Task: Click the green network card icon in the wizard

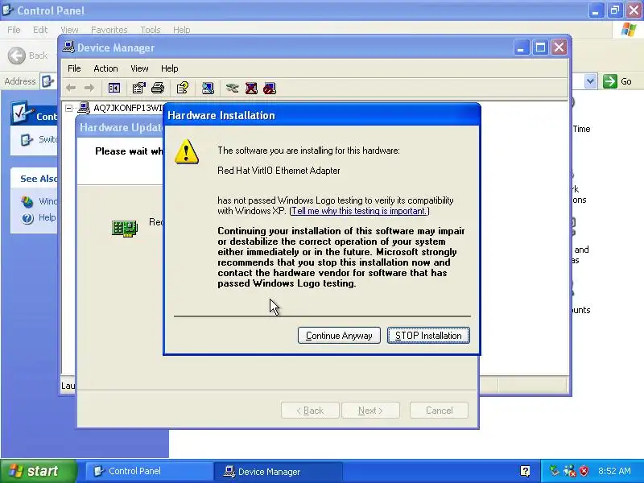Action: tap(125, 229)
